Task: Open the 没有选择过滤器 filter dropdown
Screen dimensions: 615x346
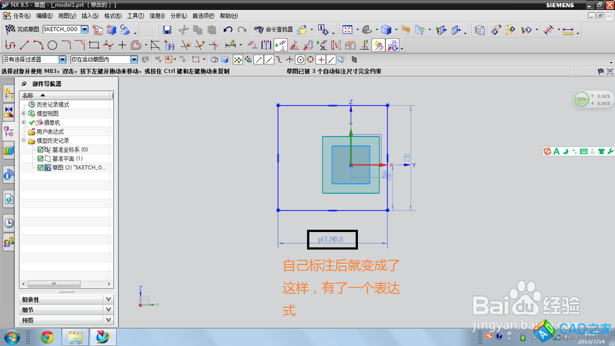Action: pyautogui.click(x=62, y=60)
